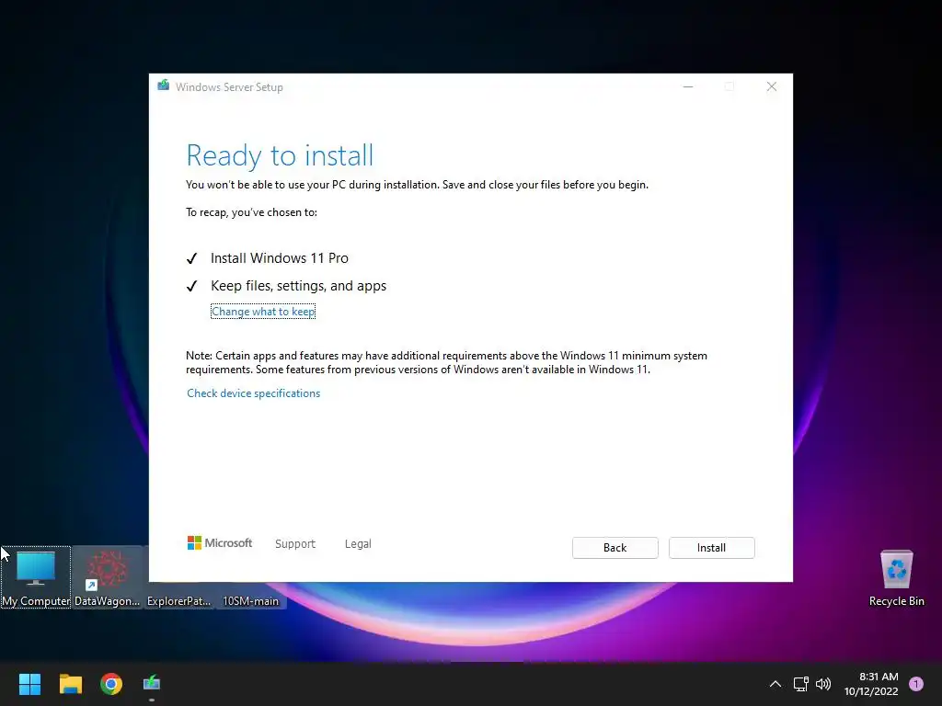Viewport: 942px width, 706px height.
Task: Click the Windows Setup taskbar icon
Action: pyautogui.click(x=152, y=684)
